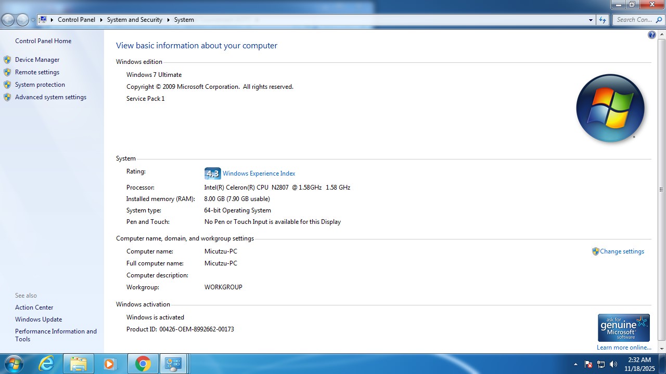Click the Search Control Panel input field
Viewport: 666px width, 374px height.
pyautogui.click(x=634, y=20)
